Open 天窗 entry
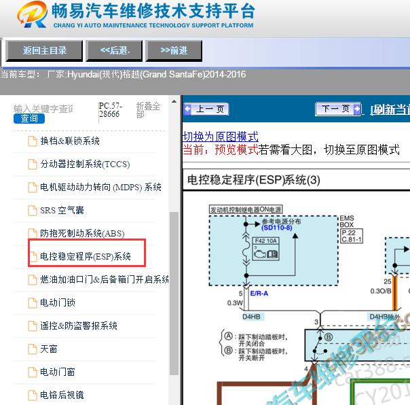The width and height of the screenshot is (410, 405). (x=49, y=349)
